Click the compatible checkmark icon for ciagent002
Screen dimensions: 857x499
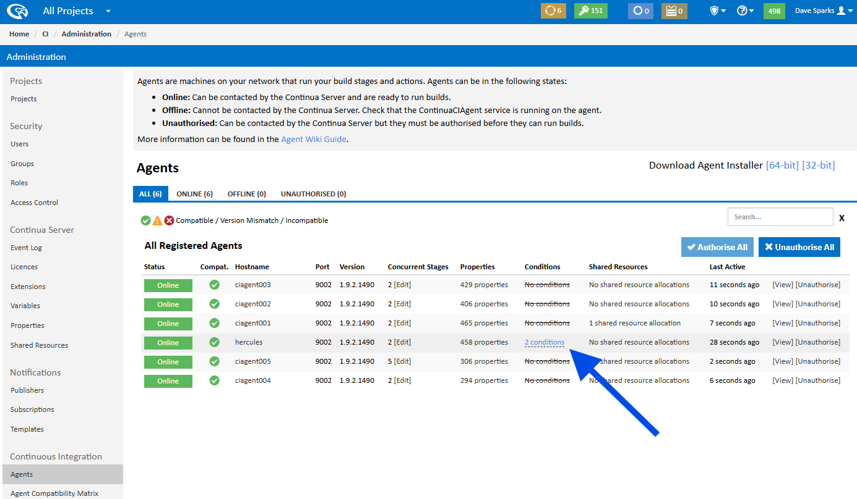214,304
